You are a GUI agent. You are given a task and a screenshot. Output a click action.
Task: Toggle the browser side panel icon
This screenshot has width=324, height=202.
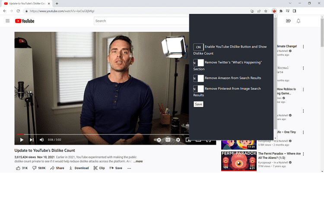click(295, 11)
